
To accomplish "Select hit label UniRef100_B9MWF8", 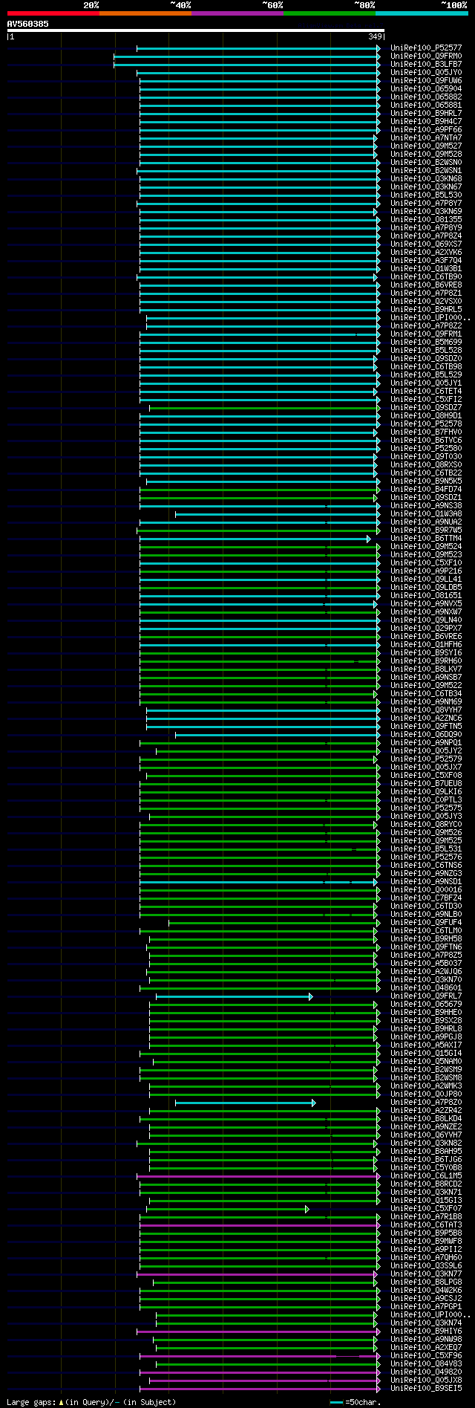I will point(426,1241).
